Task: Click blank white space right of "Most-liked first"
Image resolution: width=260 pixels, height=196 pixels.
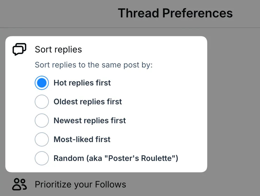Action: pyautogui.click(x=159, y=139)
